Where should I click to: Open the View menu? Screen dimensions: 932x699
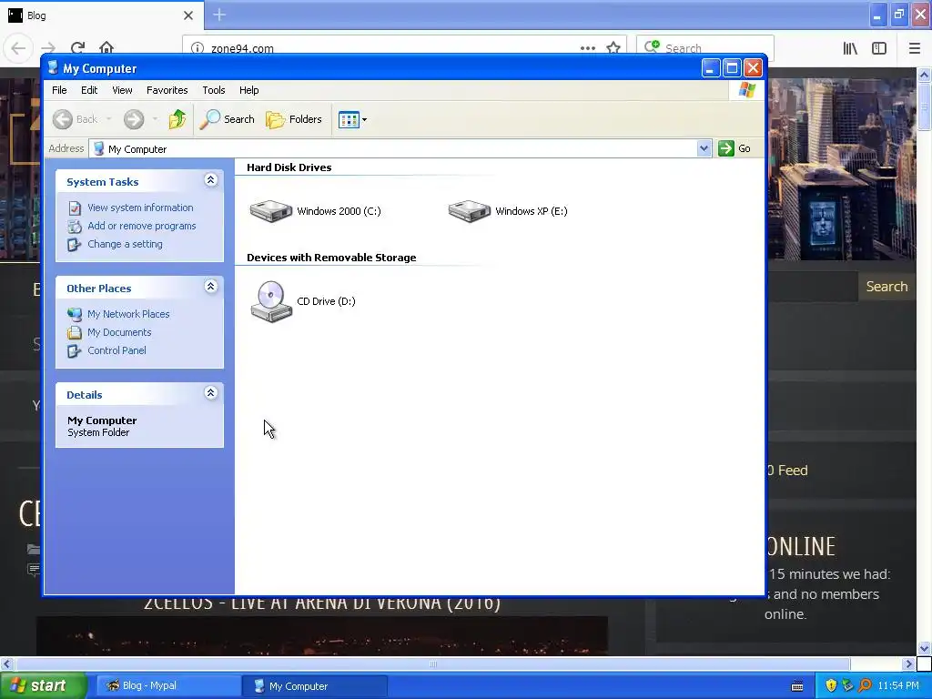[122, 90]
